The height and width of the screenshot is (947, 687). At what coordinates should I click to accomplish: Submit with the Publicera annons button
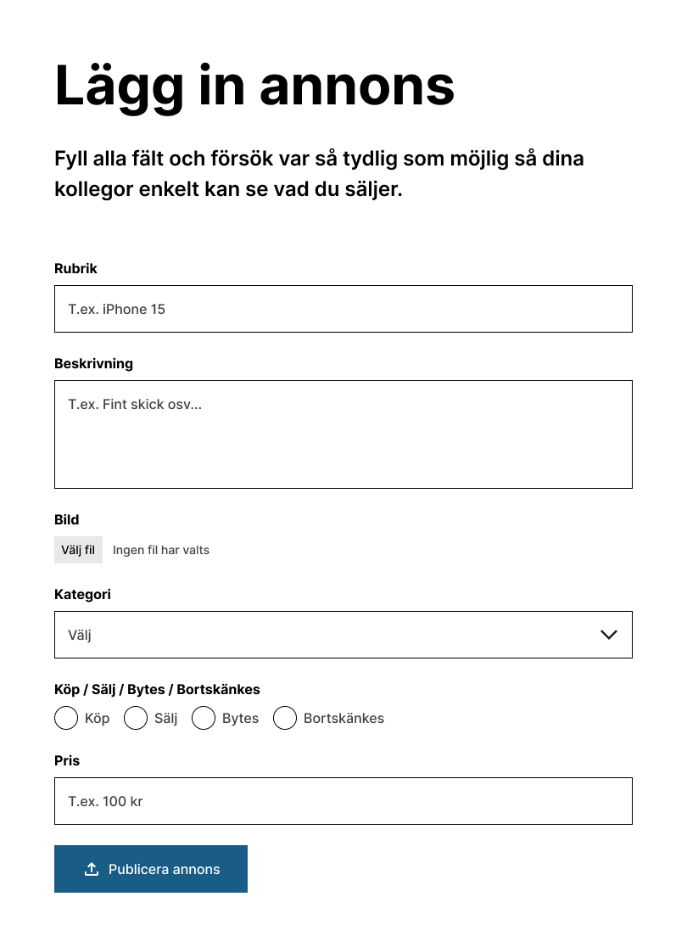coord(151,869)
